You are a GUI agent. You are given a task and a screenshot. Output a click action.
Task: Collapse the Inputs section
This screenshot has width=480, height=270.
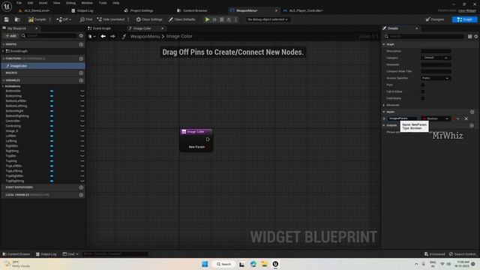coord(384,112)
